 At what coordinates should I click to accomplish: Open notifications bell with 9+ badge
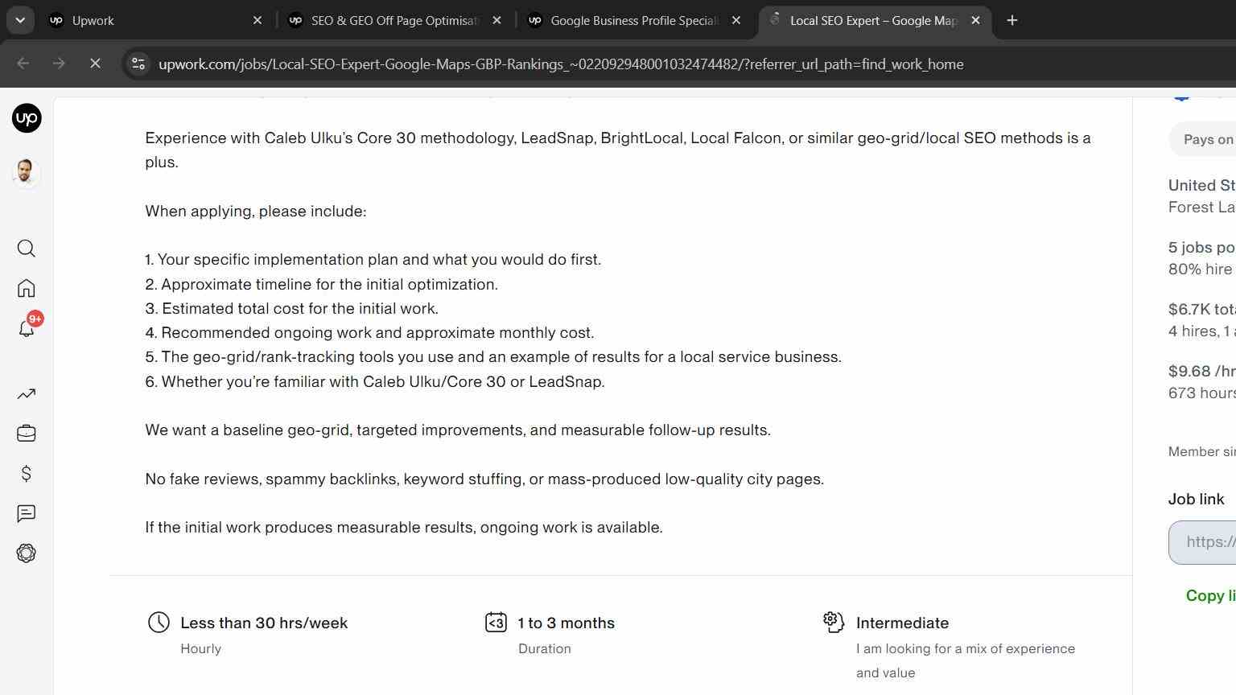click(27, 327)
